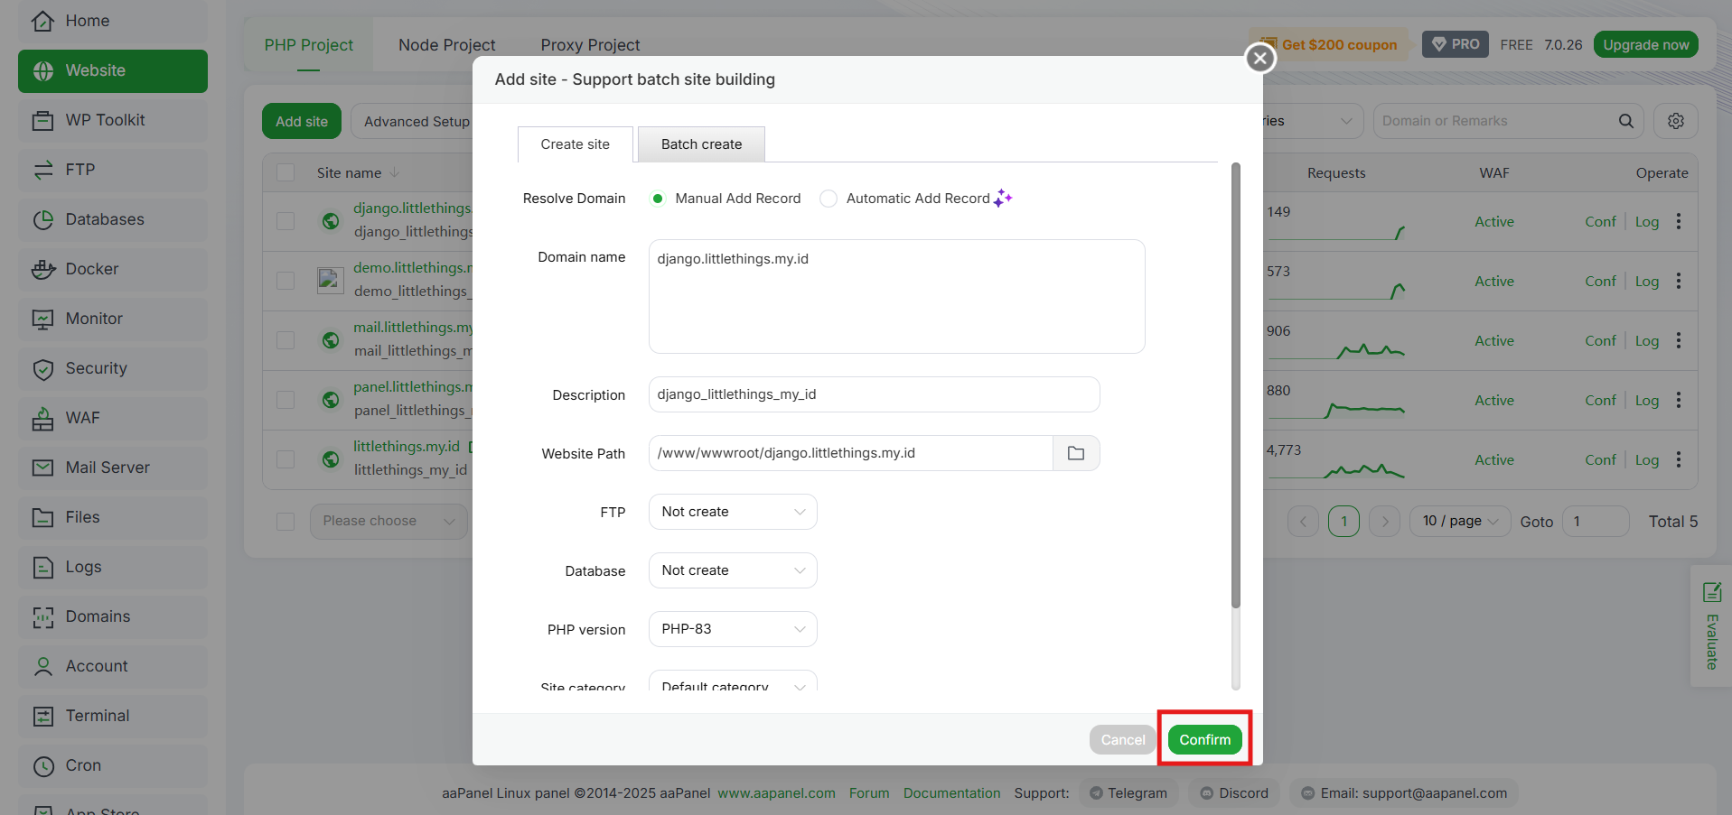Open the WAF sidebar icon
1732x815 pixels.
coord(43,419)
